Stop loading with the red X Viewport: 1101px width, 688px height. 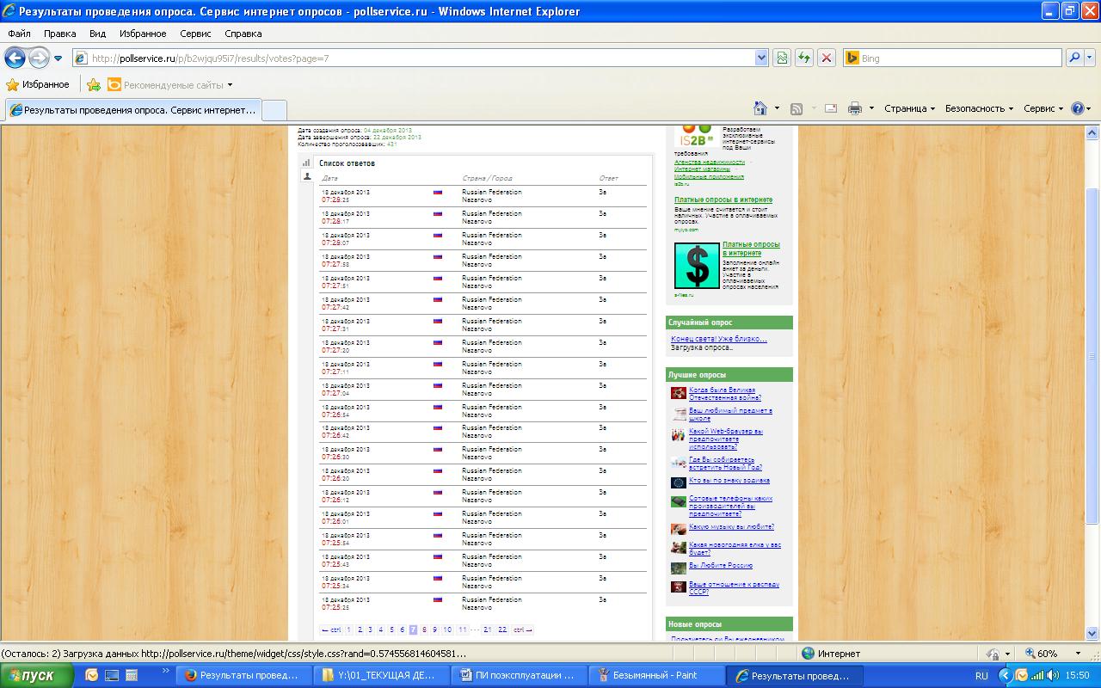pyautogui.click(x=827, y=58)
